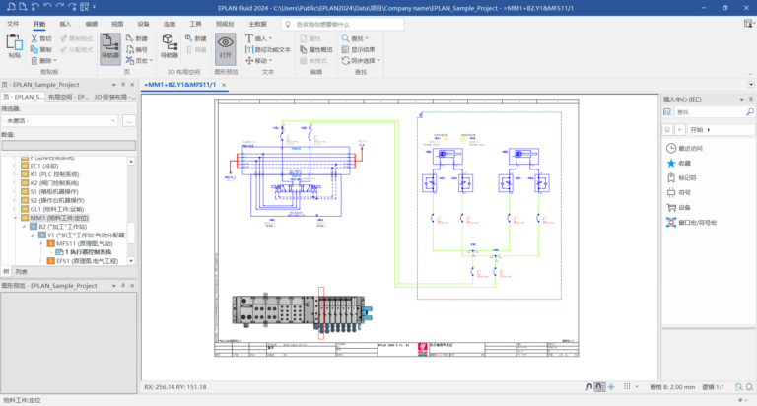This screenshot has height=406, width=757.
Task: Open the page Navigator (导航器) button
Action: [x=110, y=48]
